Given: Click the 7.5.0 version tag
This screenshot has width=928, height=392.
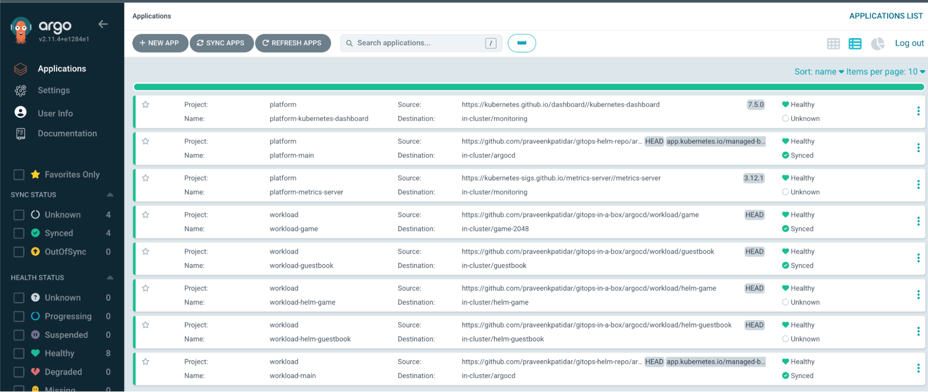Looking at the screenshot, I should coord(755,104).
